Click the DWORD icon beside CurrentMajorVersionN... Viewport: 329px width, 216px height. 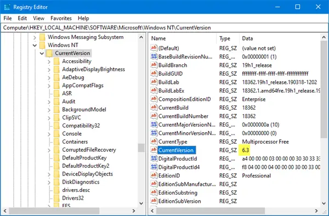tap(154, 124)
